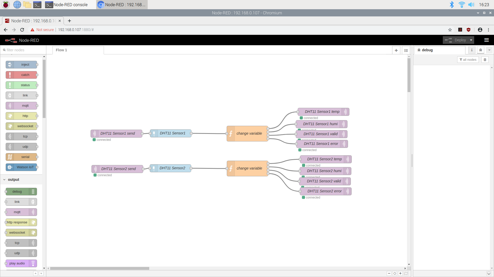Open the info sidebar tab icon

[472, 50]
